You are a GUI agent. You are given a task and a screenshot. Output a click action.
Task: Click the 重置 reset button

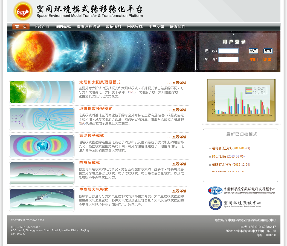(x=268, y=51)
